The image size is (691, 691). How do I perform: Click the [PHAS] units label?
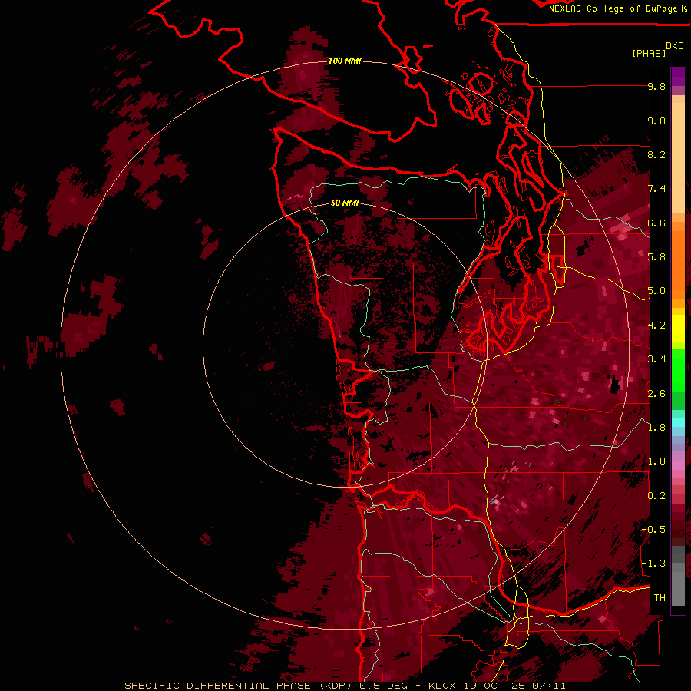[x=649, y=53]
